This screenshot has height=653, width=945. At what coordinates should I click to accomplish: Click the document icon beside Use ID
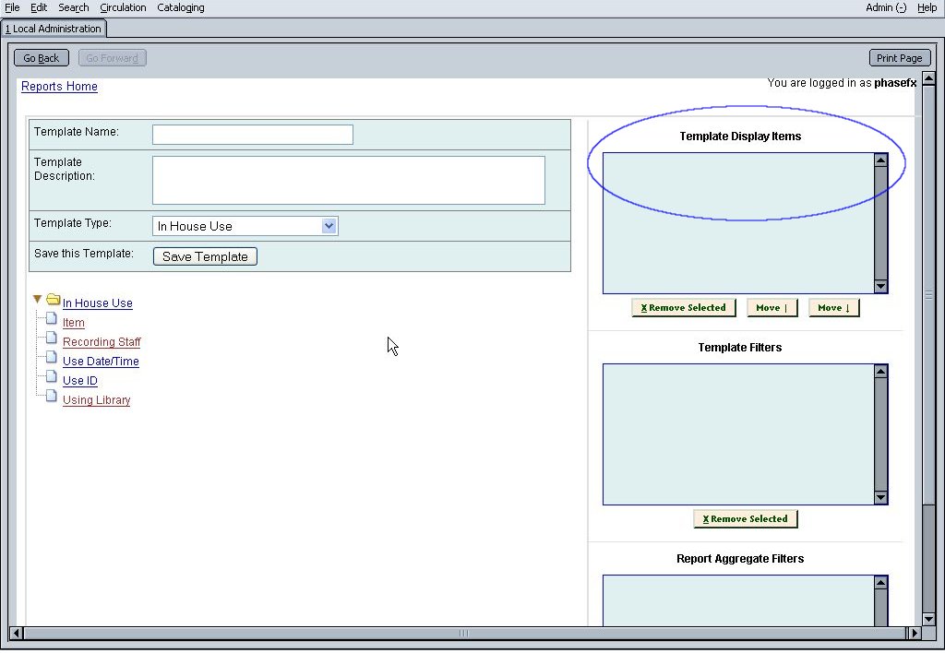[x=52, y=378]
